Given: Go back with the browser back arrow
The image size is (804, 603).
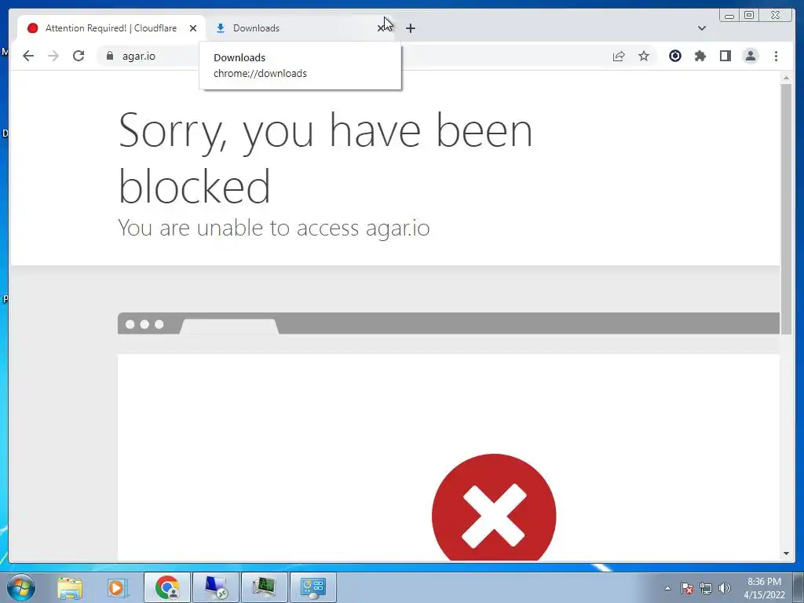Looking at the screenshot, I should [28, 56].
